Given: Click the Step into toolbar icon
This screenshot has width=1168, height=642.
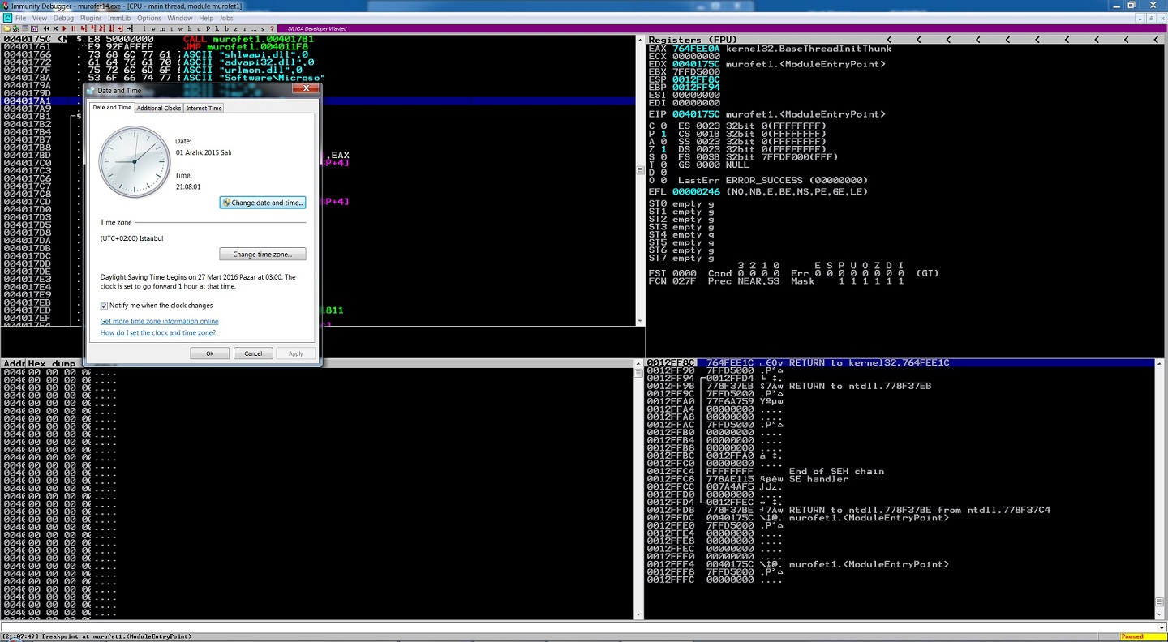Looking at the screenshot, I should (83, 28).
